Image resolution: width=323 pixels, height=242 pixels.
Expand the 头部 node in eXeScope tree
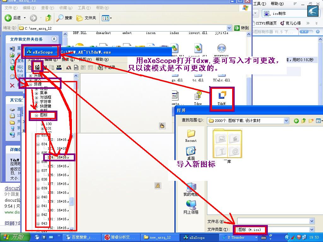[x=31, y=76]
